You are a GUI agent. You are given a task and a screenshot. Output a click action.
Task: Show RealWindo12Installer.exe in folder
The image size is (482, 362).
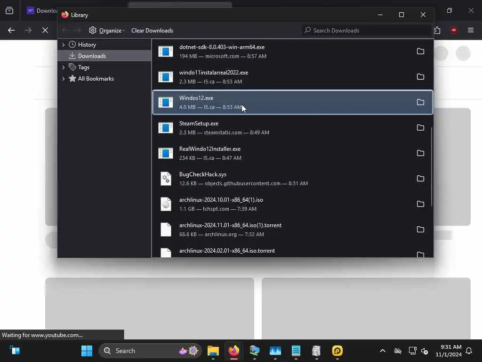[x=420, y=153]
